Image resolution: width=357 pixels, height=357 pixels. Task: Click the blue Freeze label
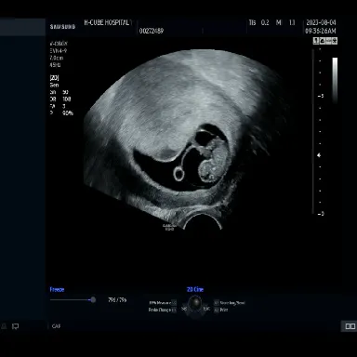[x=57, y=289]
